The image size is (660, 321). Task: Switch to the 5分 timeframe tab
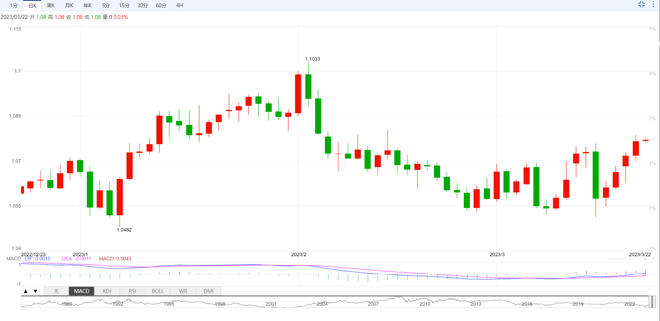tap(106, 5)
